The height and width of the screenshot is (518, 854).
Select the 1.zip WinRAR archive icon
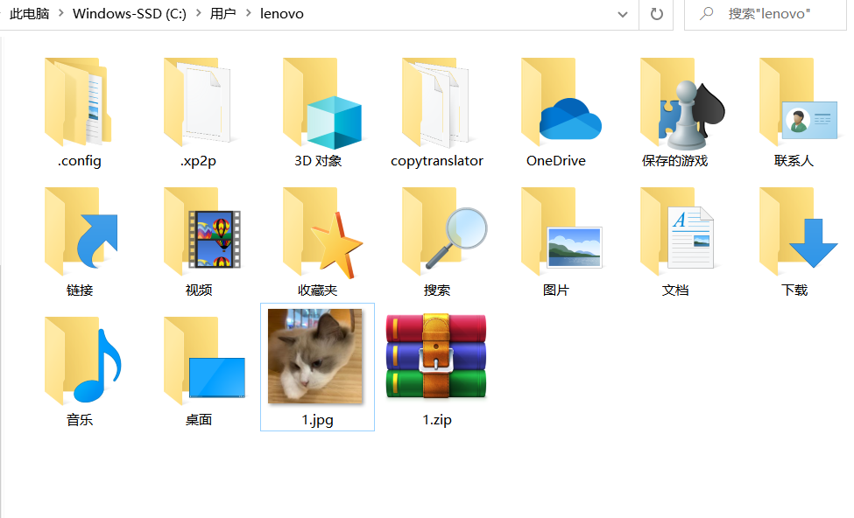point(436,357)
